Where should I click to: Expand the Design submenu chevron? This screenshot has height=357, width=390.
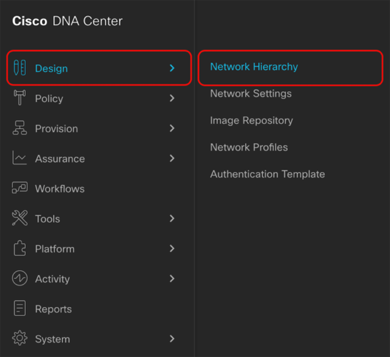(x=172, y=68)
